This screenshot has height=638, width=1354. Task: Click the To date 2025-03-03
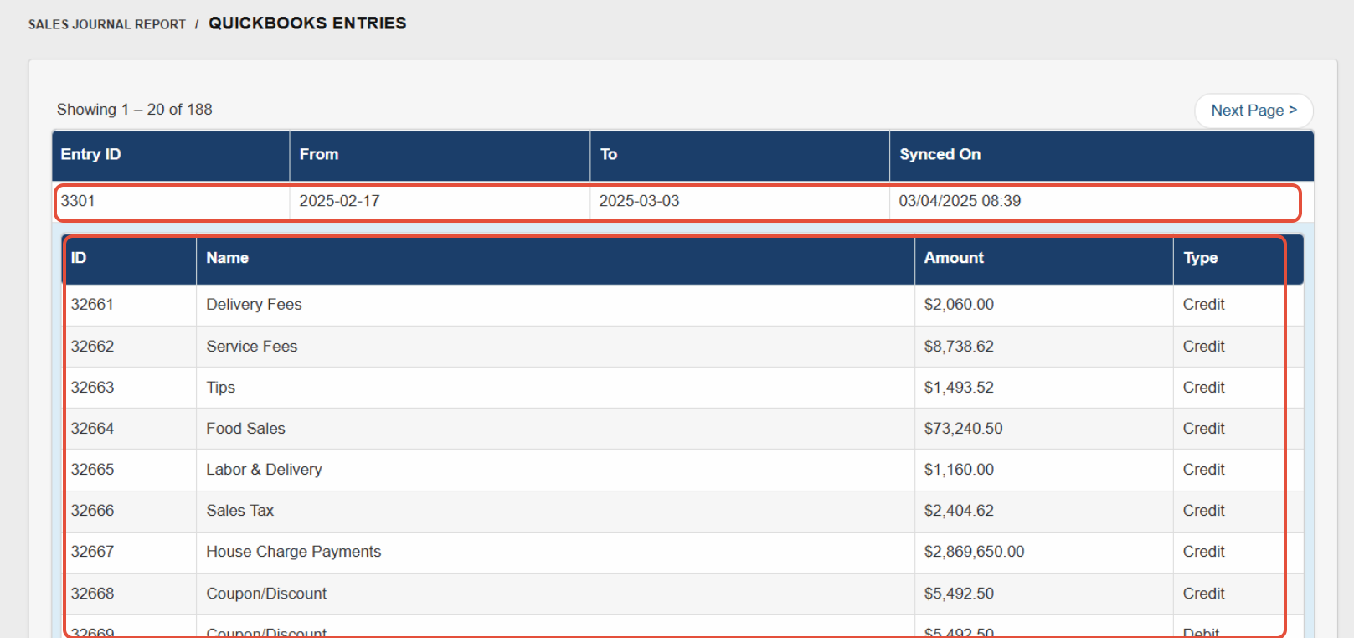tap(639, 201)
